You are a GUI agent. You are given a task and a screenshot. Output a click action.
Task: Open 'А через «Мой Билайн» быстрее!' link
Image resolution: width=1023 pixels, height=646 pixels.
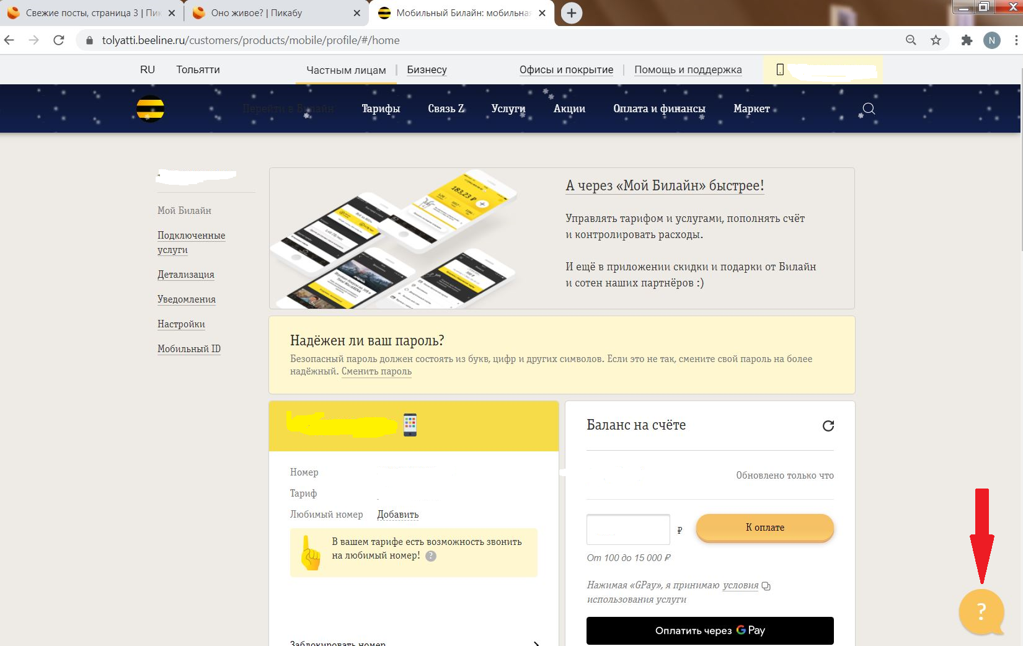pyautogui.click(x=665, y=185)
